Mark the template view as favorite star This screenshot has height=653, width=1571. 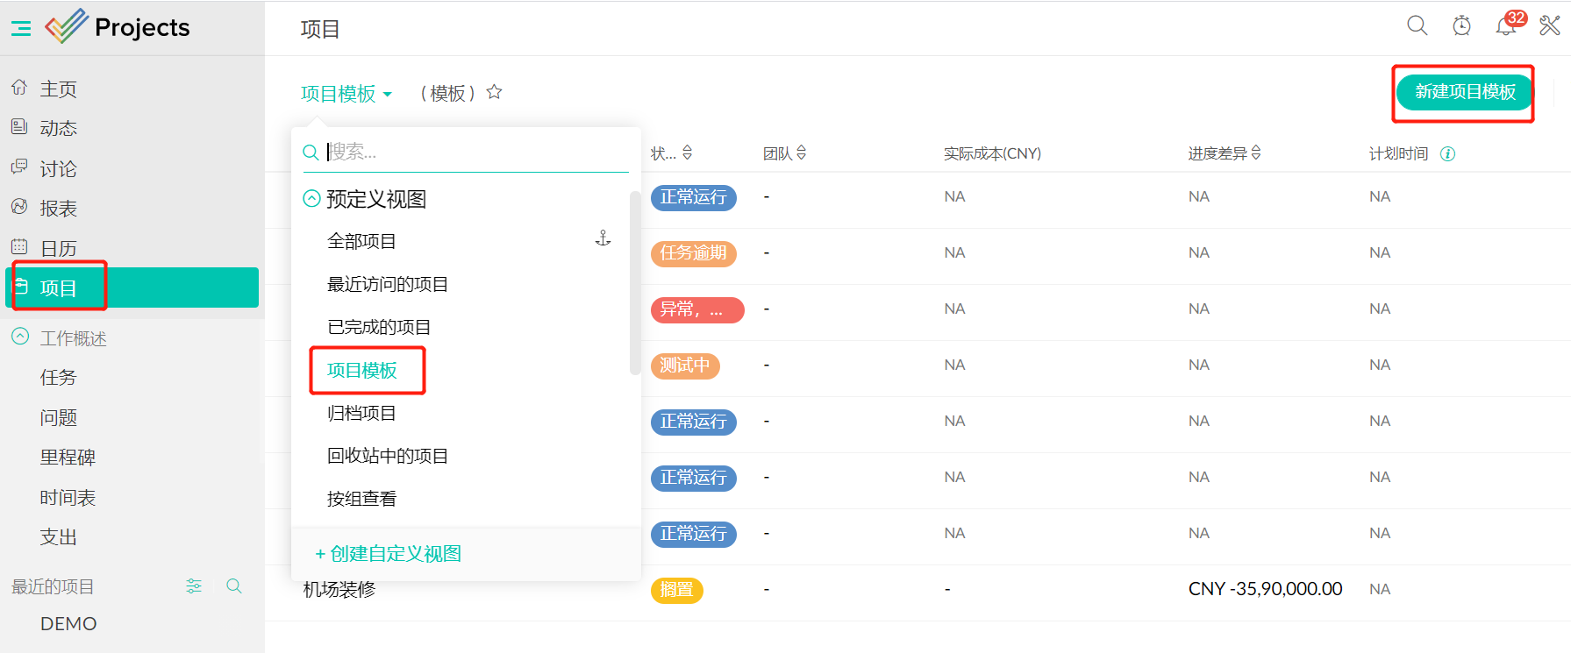(495, 92)
